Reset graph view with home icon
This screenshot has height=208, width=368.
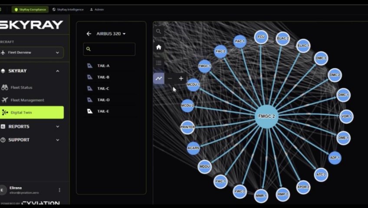click(159, 47)
